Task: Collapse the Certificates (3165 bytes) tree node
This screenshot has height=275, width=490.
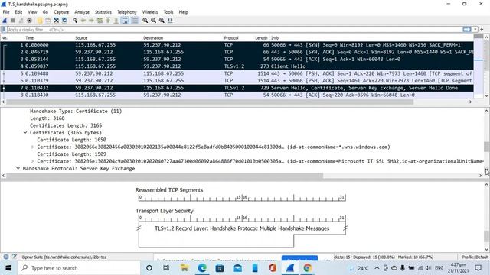Action: pos(25,132)
